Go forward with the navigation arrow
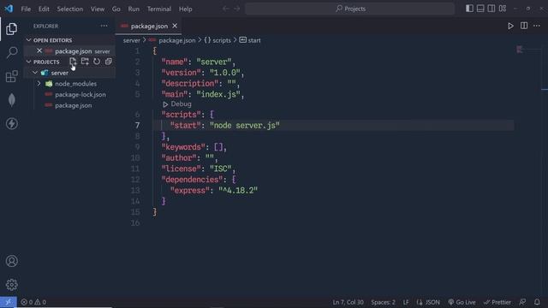 tap(237, 9)
